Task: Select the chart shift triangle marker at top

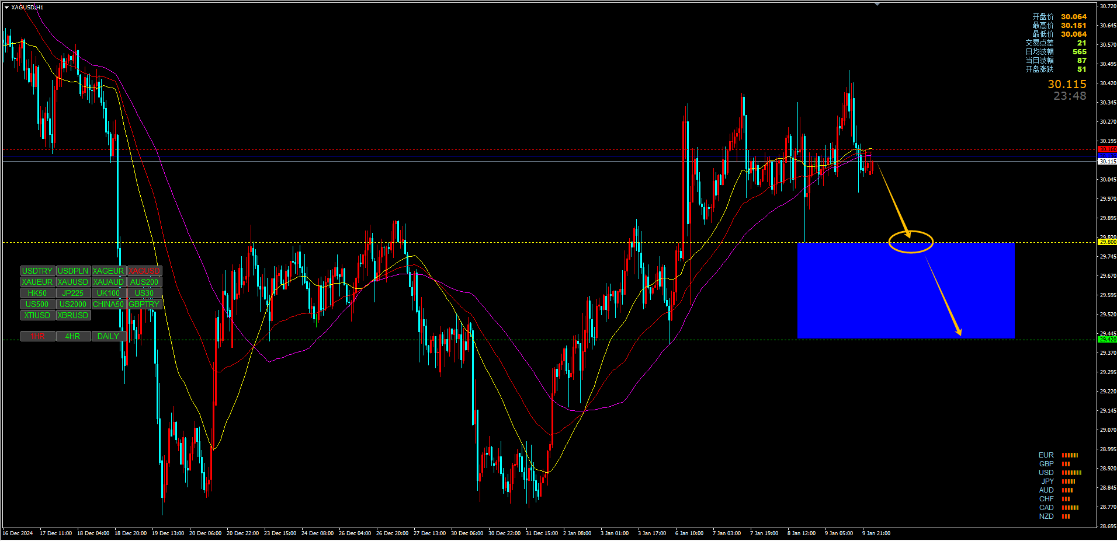Action: (x=877, y=4)
